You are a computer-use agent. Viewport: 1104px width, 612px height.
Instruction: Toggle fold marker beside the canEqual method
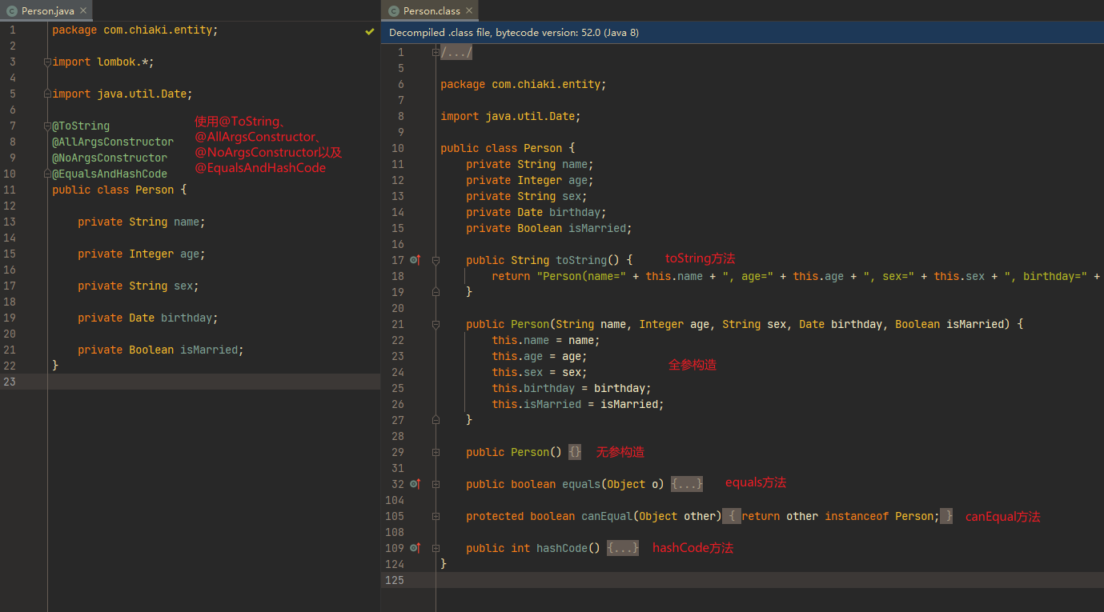coord(436,516)
